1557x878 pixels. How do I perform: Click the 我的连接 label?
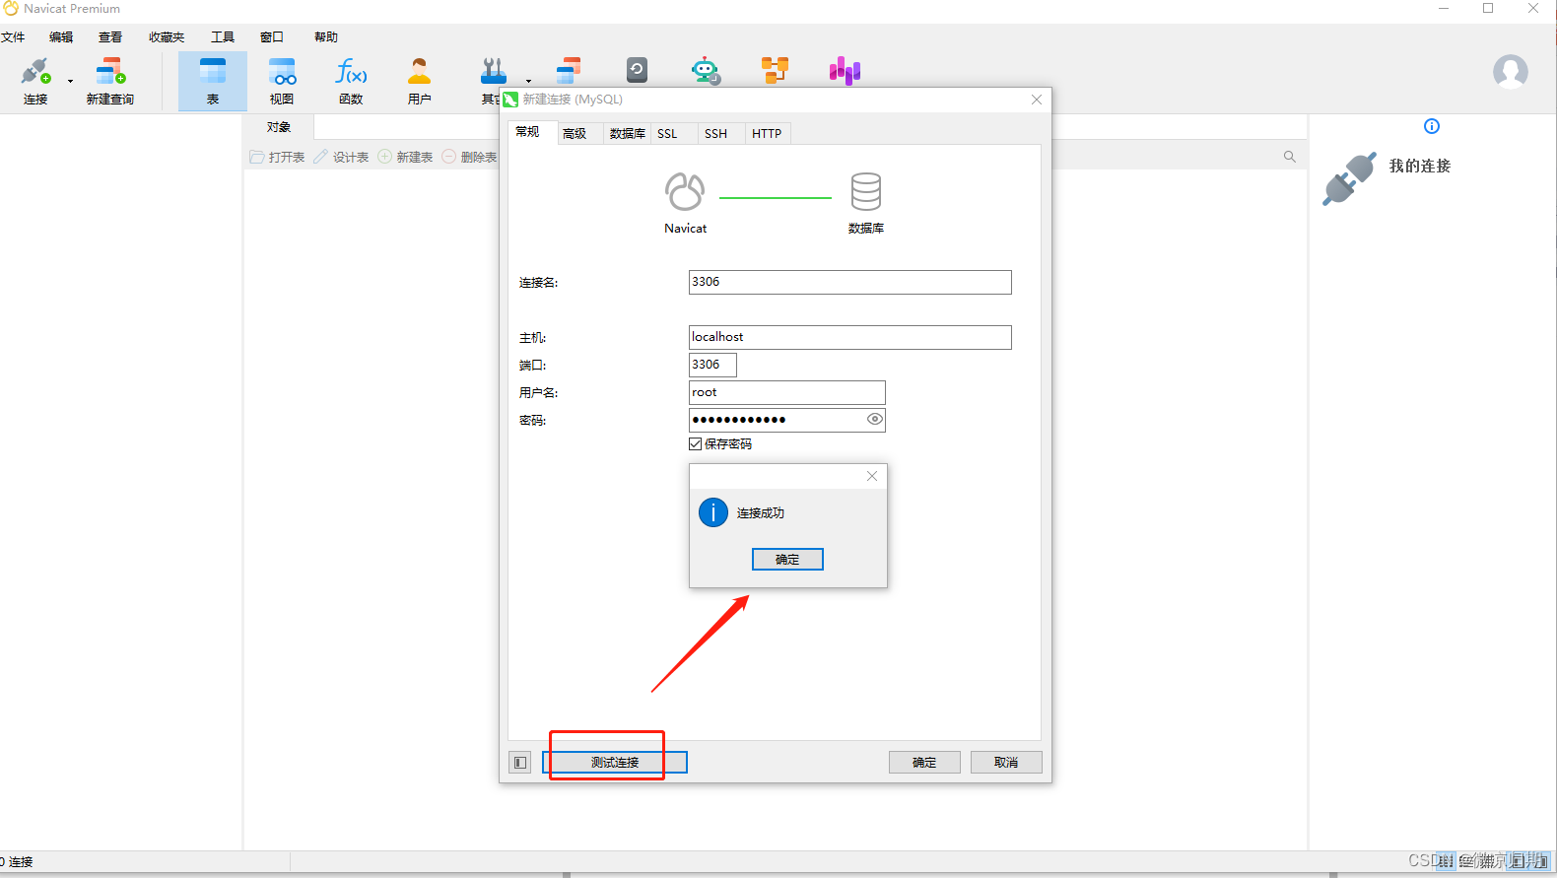(x=1420, y=166)
